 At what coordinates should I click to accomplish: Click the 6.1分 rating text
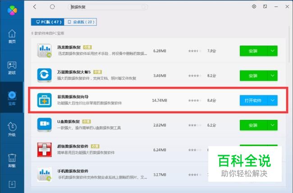[x=211, y=125]
